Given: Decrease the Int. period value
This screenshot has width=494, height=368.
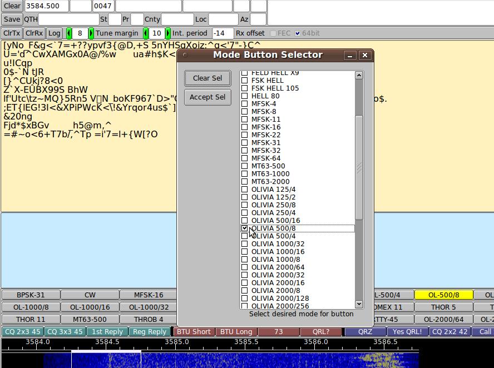Looking at the screenshot, I should click(146, 33).
